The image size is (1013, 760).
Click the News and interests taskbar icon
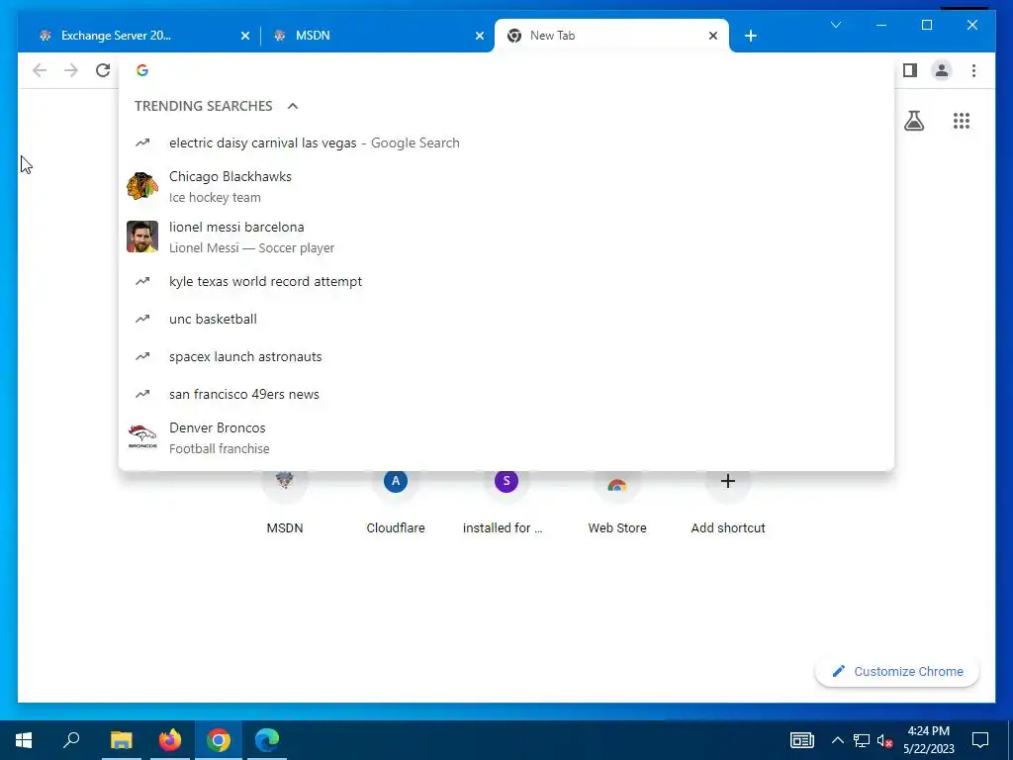(801, 740)
